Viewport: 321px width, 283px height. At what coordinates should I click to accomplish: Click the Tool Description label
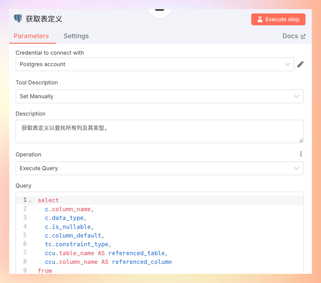[x=37, y=83]
